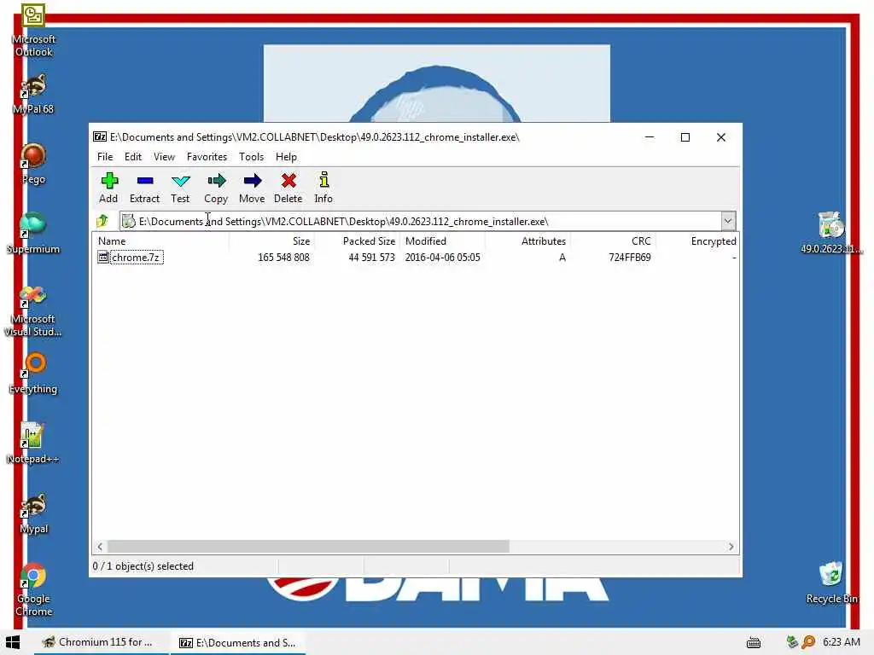Viewport: 874px width, 655px height.
Task: Select the Notepad++ desktop icon
Action: pyautogui.click(x=32, y=443)
